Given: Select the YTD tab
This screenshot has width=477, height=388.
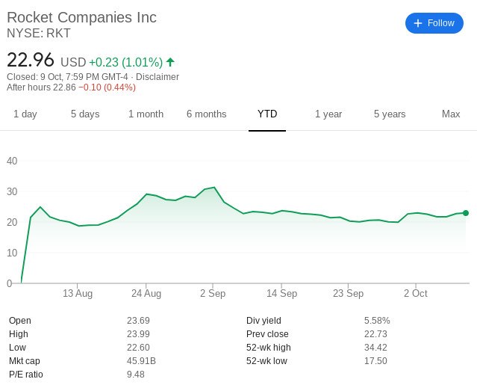Looking at the screenshot, I should [267, 114].
